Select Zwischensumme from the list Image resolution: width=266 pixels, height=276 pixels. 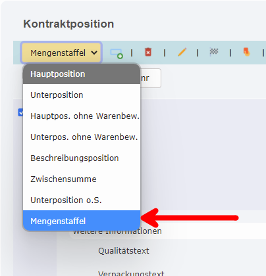click(x=82, y=179)
